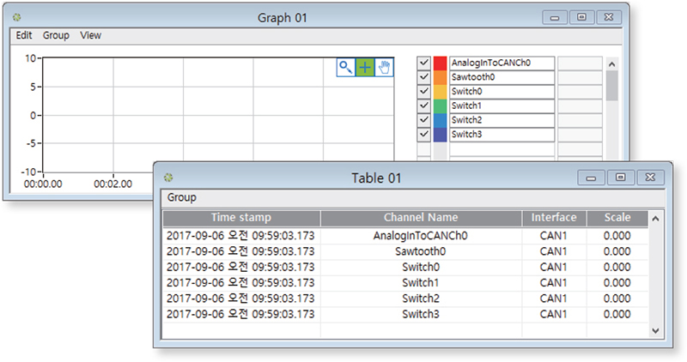Screen dimensions: 687x362
Task: Minimize the Graph 01 window
Action: point(556,17)
